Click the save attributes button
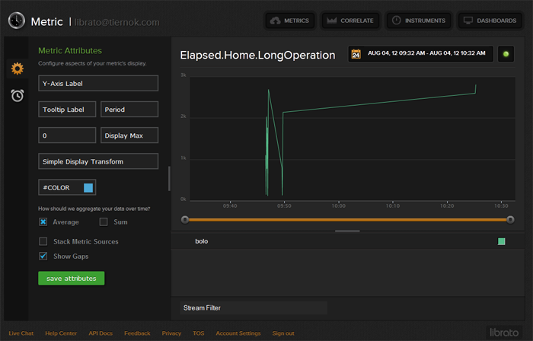Image resolution: width=533 pixels, height=341 pixels. (x=72, y=278)
